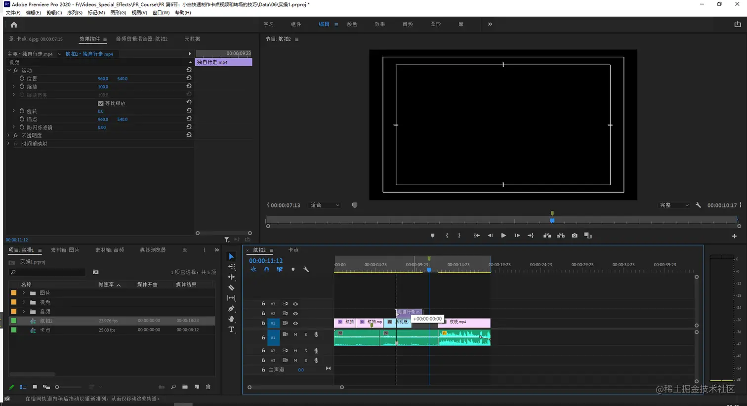Click the project panel thumbnail zoom slider
The width and height of the screenshot is (747, 406).
click(x=57, y=387)
